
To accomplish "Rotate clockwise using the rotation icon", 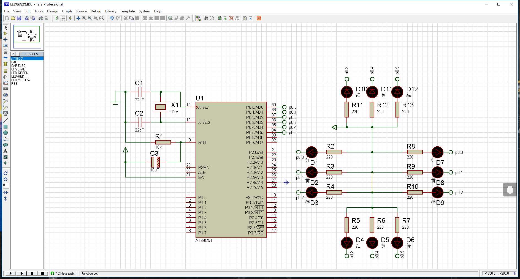I will (x=6, y=173).
